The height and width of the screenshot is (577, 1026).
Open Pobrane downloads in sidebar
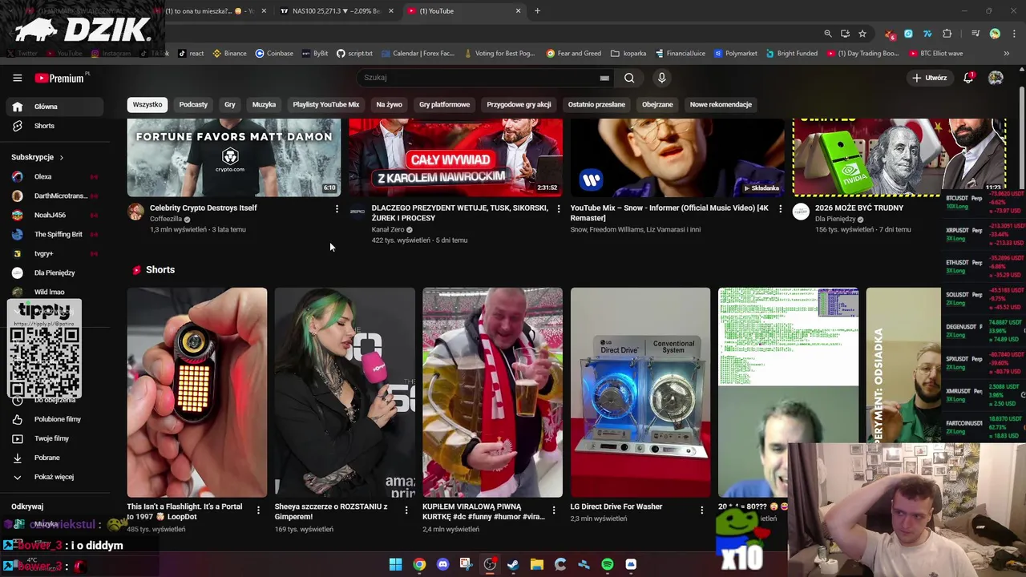click(55, 458)
